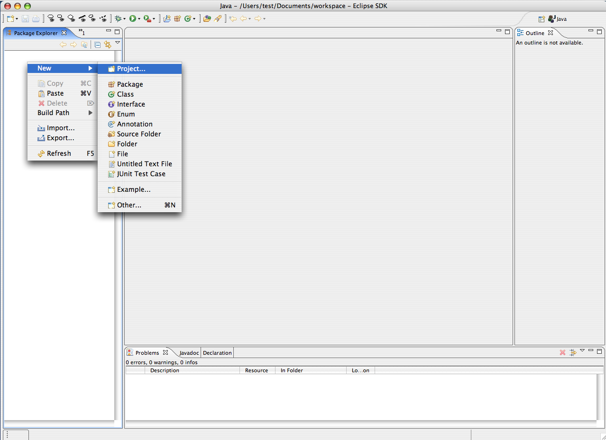Select the Java perspective button

pos(557,19)
